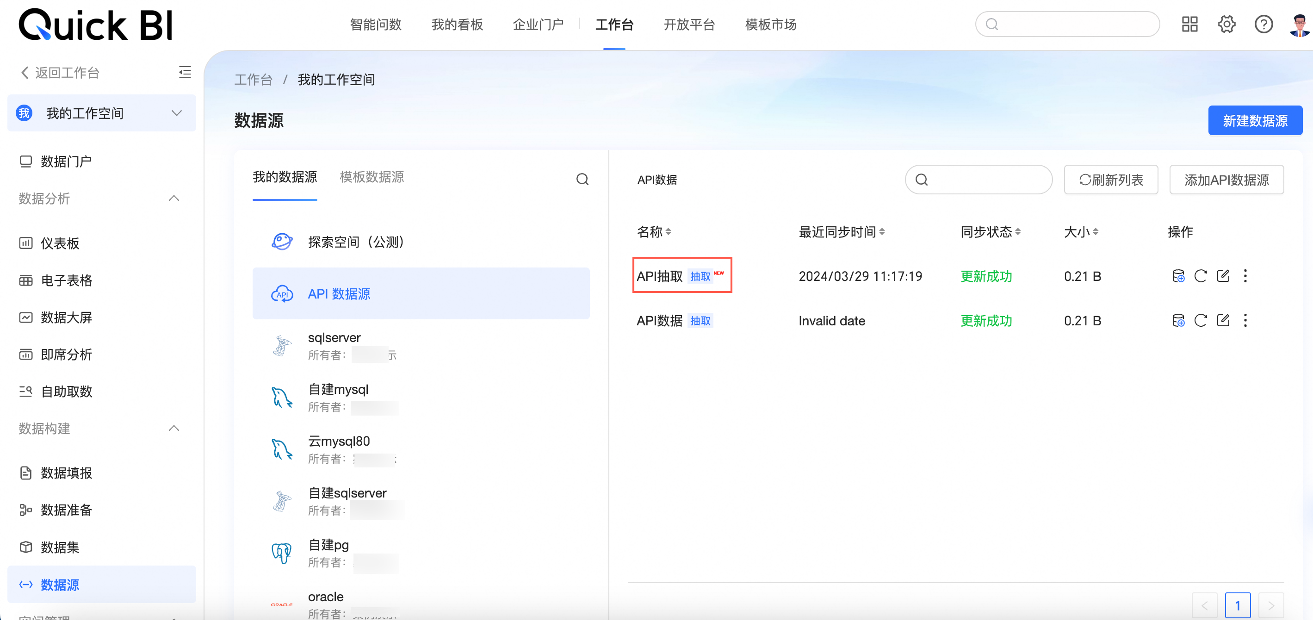
Task: Click the Quick BI logo
Action: tap(96, 25)
